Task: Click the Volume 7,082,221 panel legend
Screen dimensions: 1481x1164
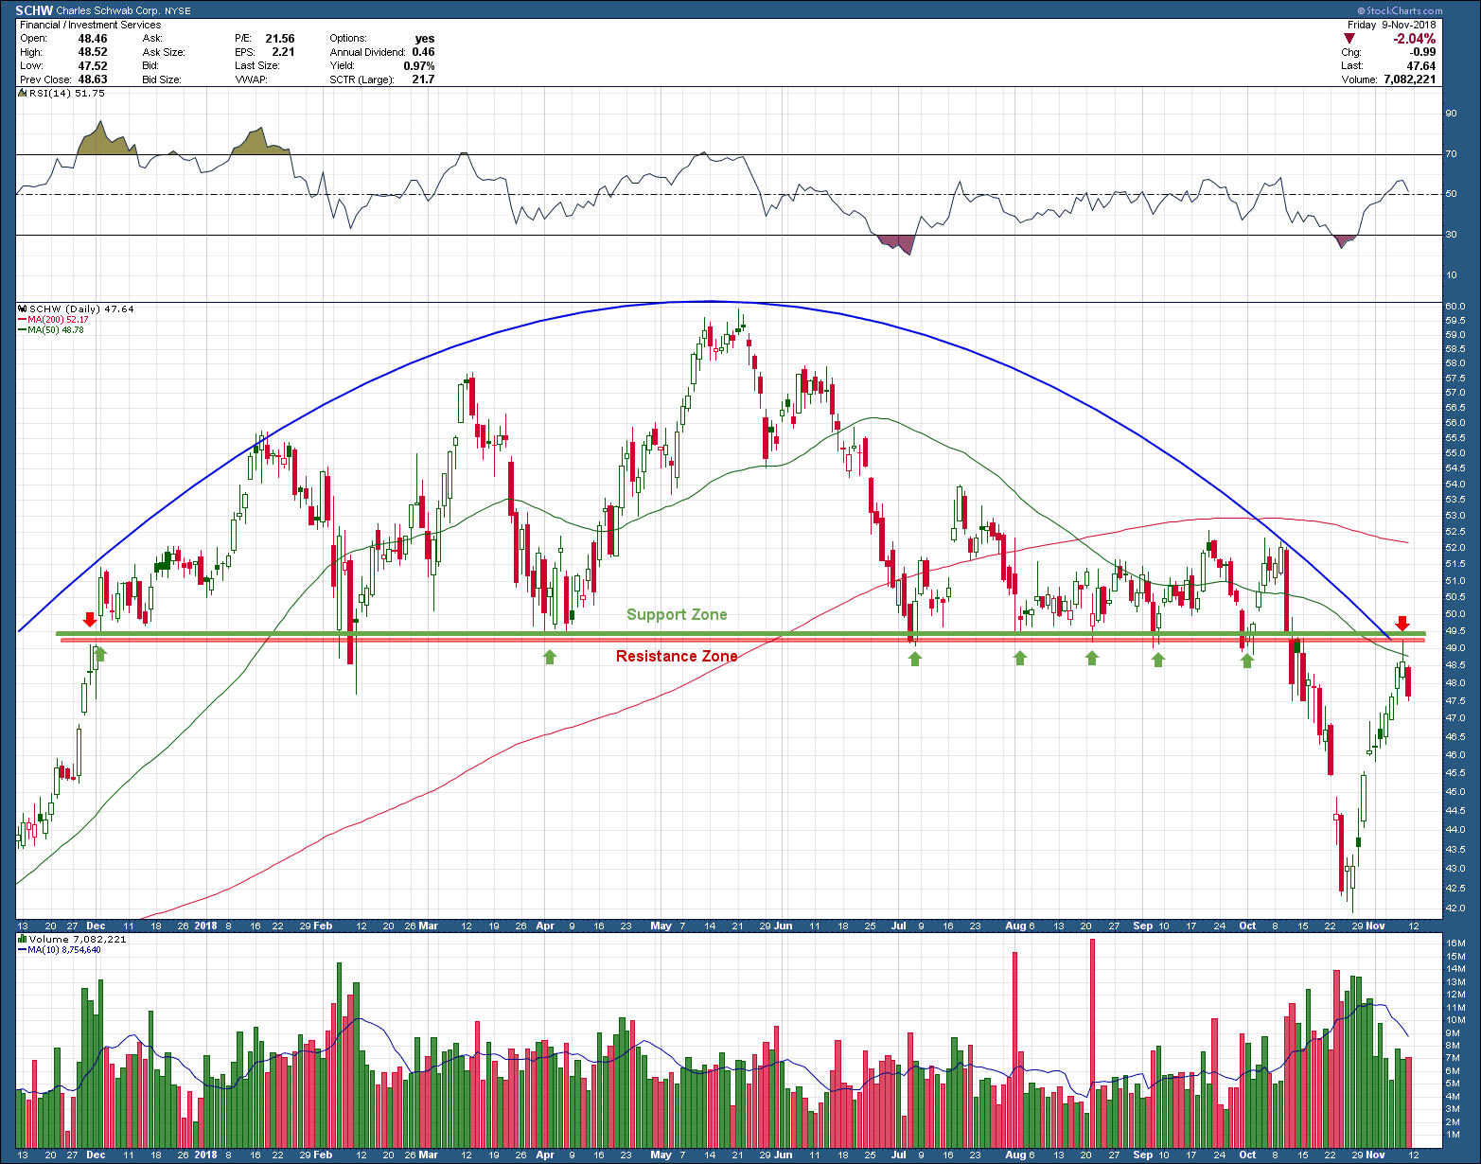Action: point(78,939)
